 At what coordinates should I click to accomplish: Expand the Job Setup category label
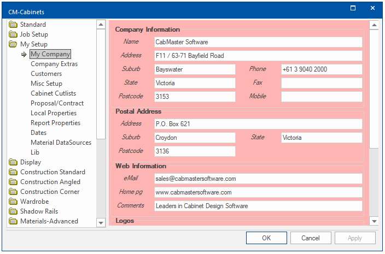pos(34,34)
